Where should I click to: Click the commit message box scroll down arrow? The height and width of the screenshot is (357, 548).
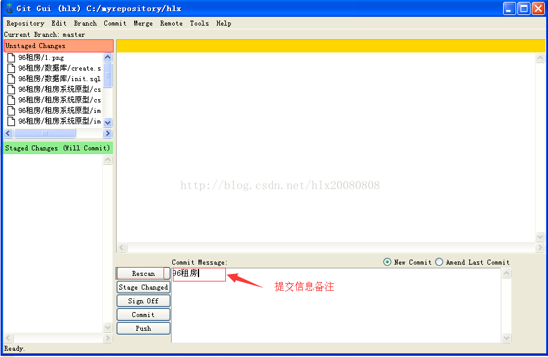click(x=506, y=338)
